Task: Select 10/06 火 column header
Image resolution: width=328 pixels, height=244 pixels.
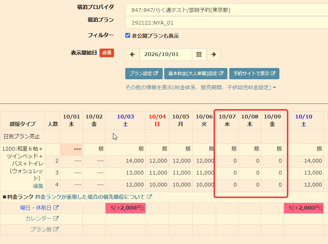Action: click(204, 121)
